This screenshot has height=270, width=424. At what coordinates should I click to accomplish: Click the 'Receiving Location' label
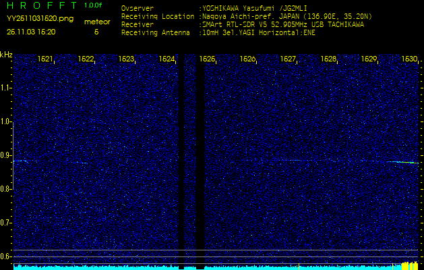tap(158, 16)
